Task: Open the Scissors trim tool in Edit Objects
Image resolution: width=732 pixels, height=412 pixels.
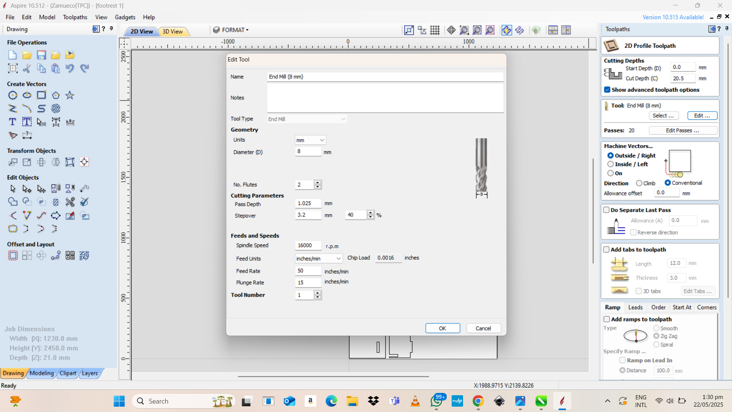Action: [70, 202]
